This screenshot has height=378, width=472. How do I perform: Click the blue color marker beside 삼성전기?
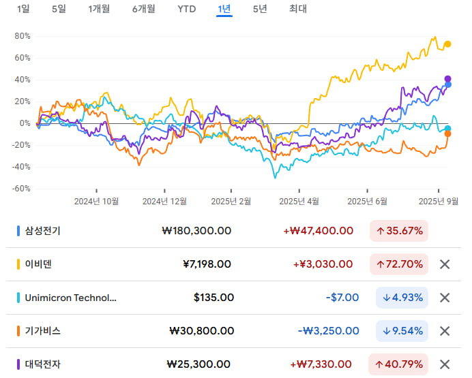tap(18, 231)
